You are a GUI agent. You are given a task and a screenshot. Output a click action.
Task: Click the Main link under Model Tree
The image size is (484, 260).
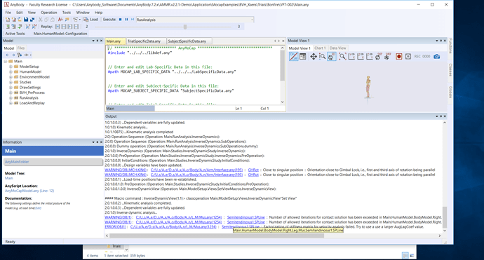9,178
